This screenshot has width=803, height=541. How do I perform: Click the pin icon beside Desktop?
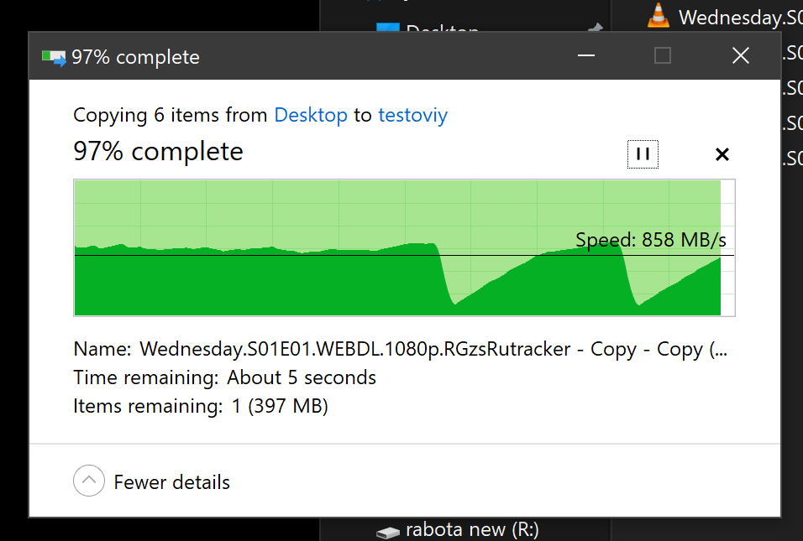click(595, 29)
